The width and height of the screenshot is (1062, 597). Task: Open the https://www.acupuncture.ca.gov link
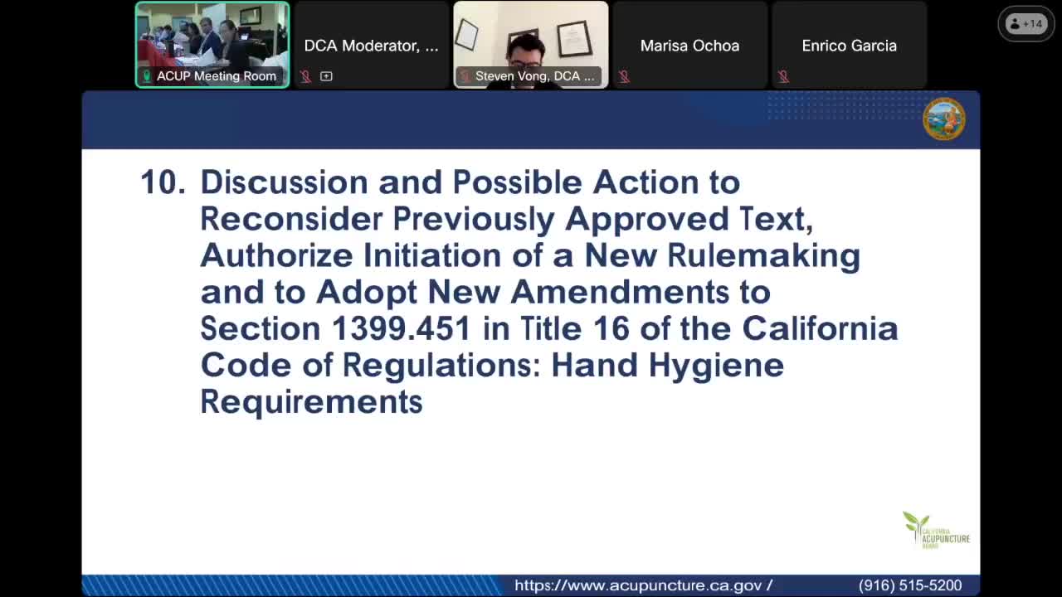click(x=643, y=585)
